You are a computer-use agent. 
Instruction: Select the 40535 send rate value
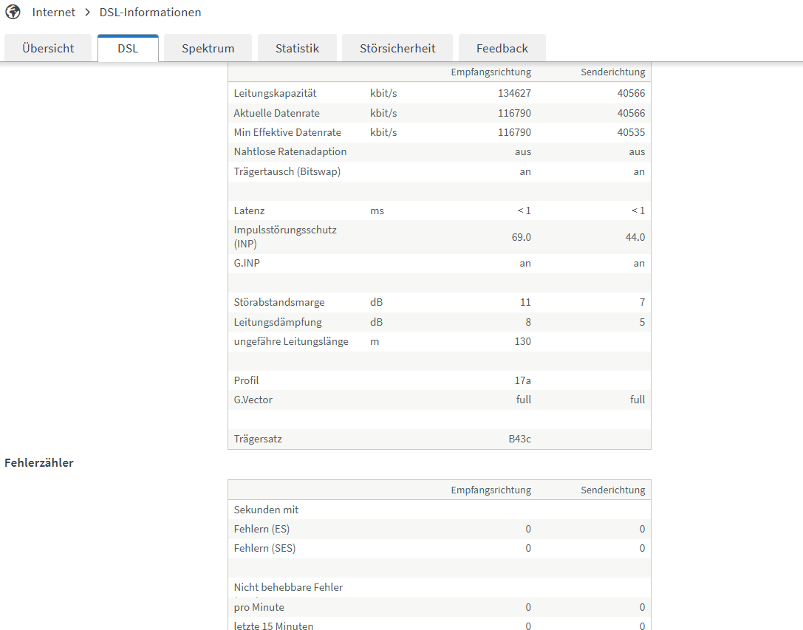coord(631,132)
